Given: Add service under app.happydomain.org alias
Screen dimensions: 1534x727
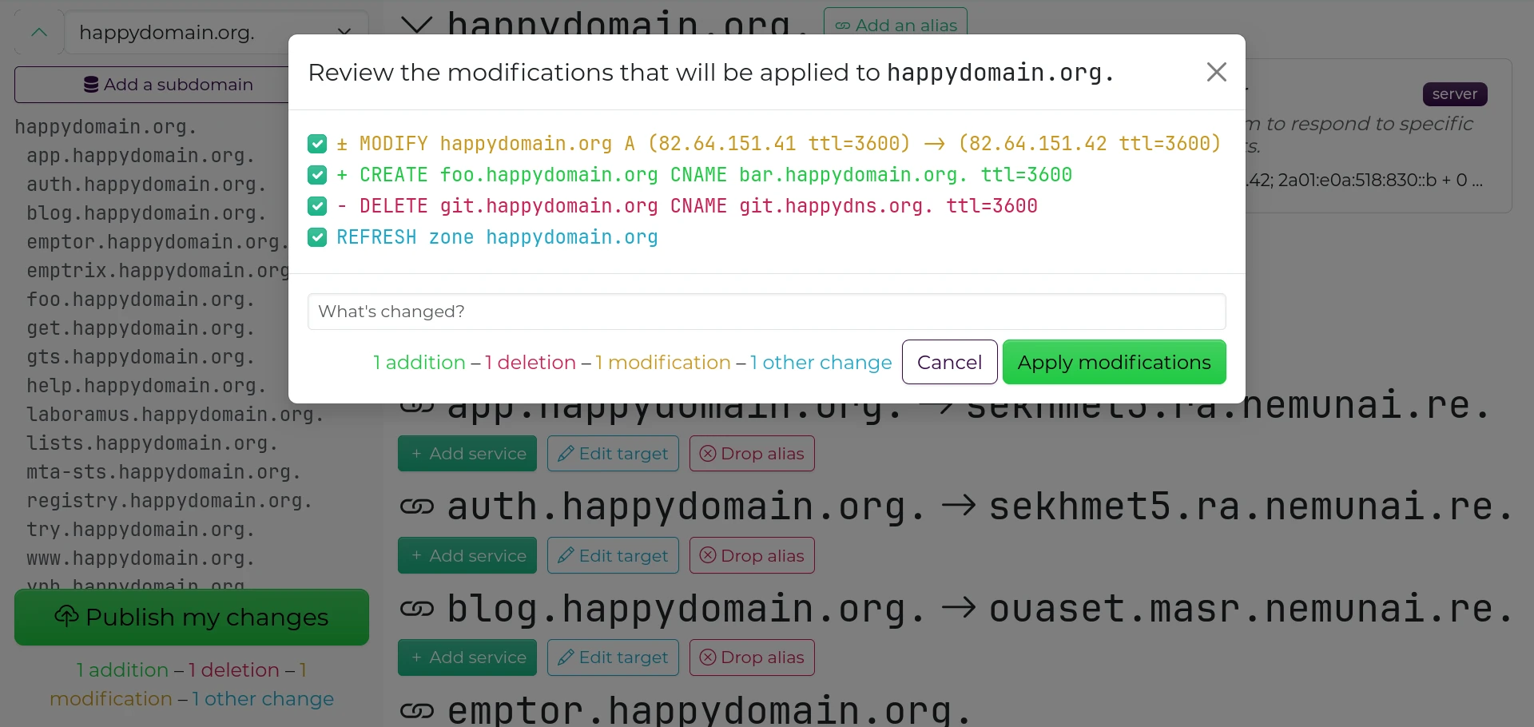Looking at the screenshot, I should (x=467, y=454).
